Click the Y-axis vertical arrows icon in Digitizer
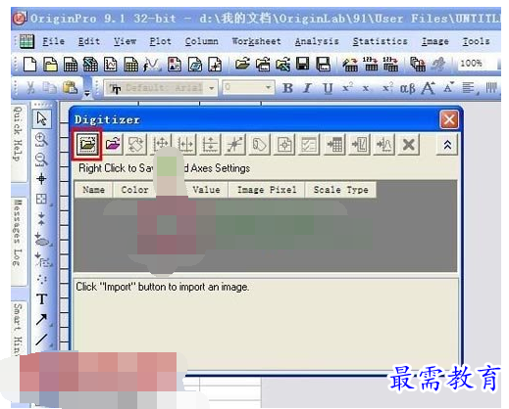 pos(210,144)
